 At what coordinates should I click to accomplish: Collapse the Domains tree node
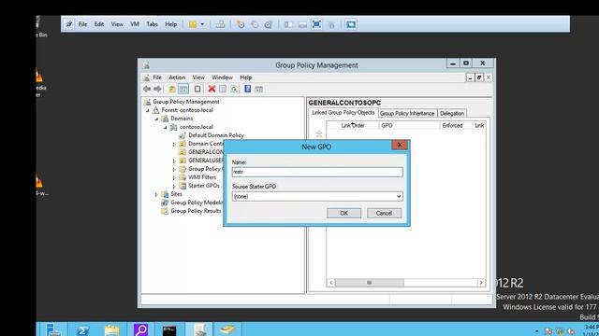click(156, 119)
